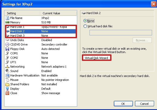The image size is (157, 110).
Task: Click the Setting column header
Action: click(23, 13)
